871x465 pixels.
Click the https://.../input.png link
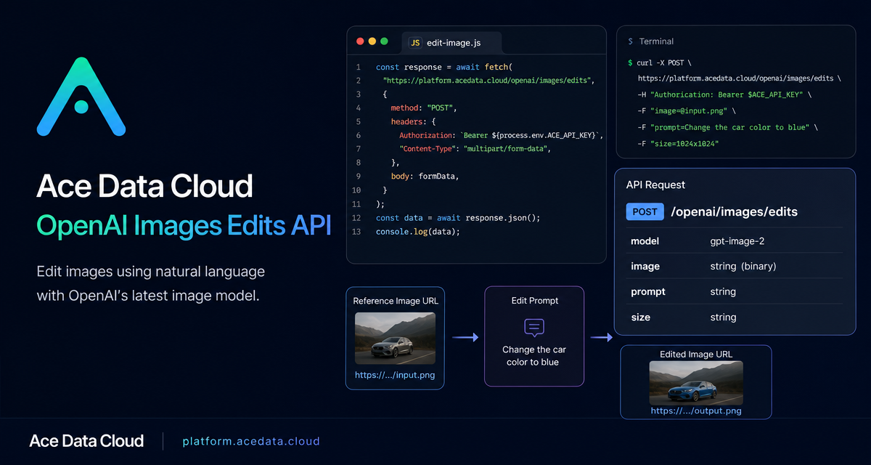coord(395,376)
